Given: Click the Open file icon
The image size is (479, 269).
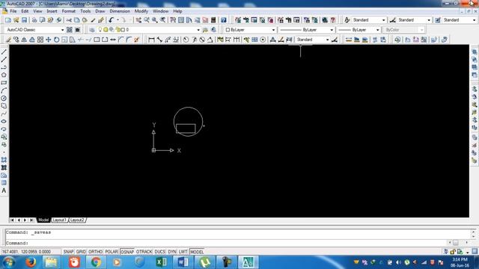Looking at the screenshot, I should pyautogui.click(x=16, y=20).
